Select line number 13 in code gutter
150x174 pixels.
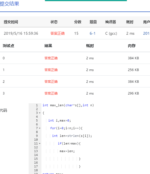point(36,151)
